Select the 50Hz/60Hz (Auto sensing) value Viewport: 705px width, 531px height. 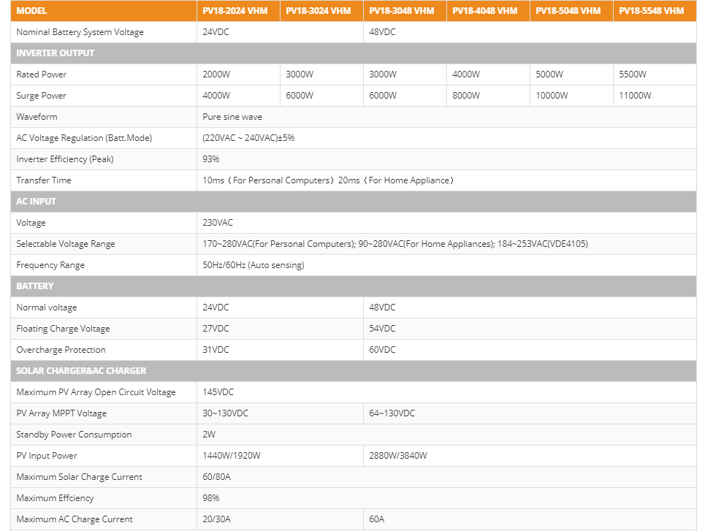pos(253,265)
